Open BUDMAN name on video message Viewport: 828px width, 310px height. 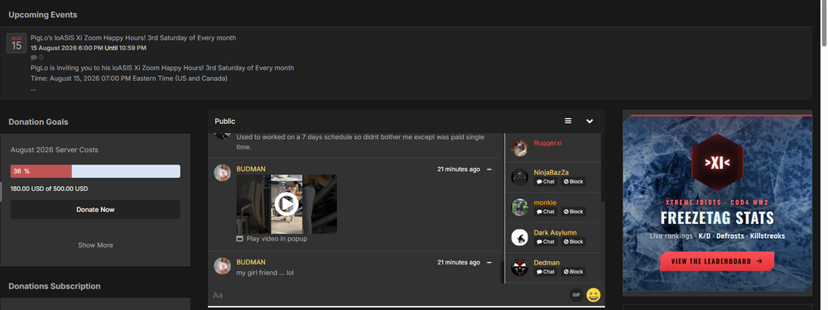click(251, 169)
